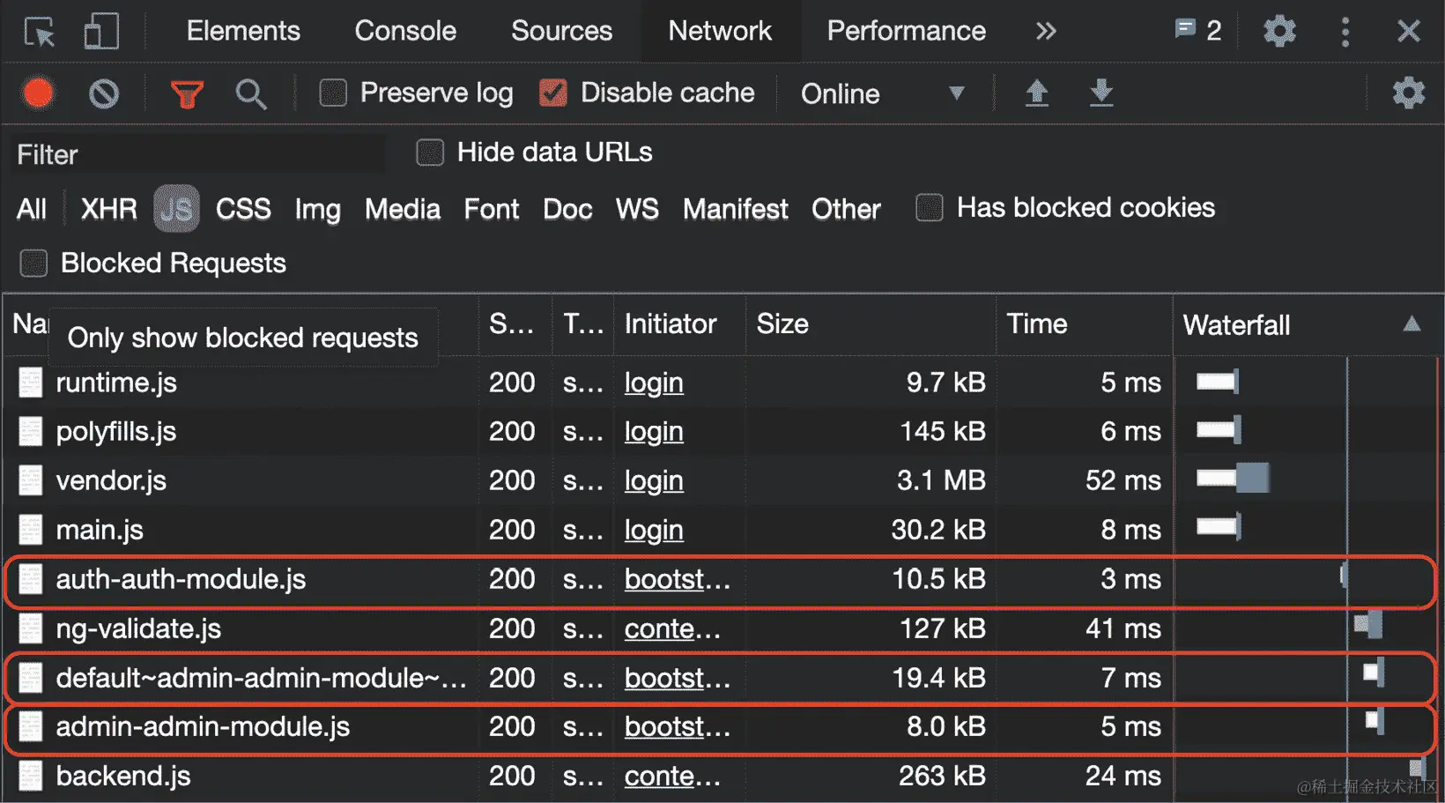Enable the Preserve log checkbox
1445x803 pixels.
click(333, 93)
